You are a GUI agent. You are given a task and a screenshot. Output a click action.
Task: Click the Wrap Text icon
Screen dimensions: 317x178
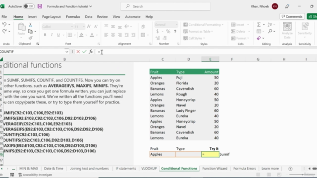143,27
